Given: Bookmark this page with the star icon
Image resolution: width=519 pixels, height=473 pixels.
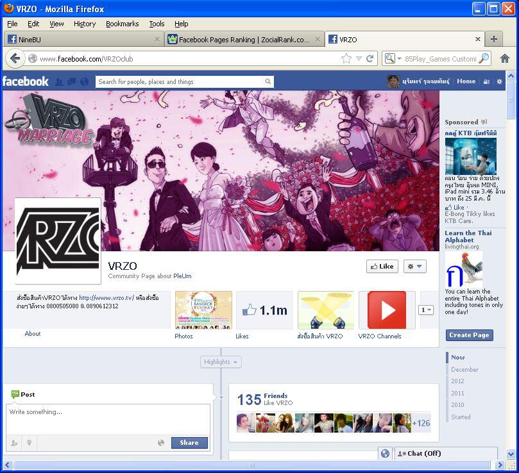Looking at the screenshot, I should [346, 58].
